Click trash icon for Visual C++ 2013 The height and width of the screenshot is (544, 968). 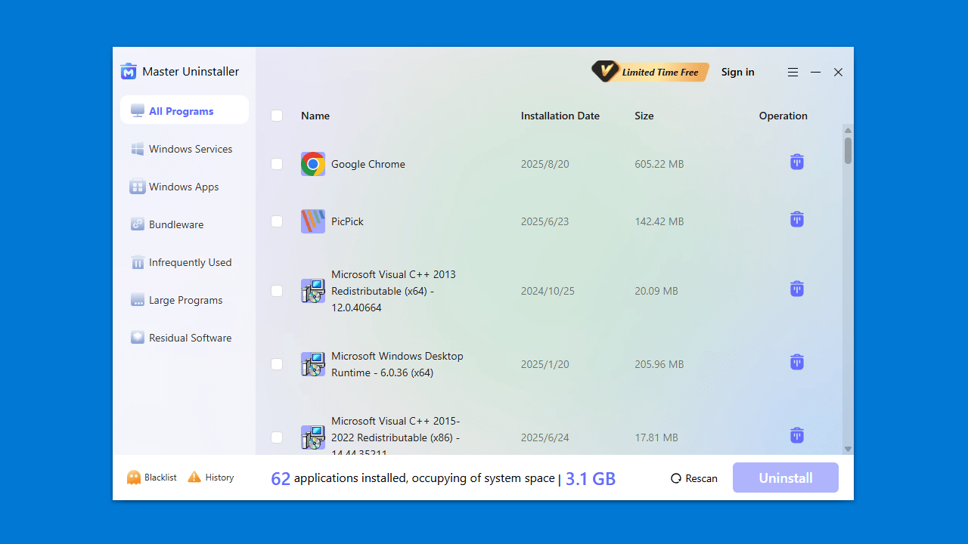(797, 289)
